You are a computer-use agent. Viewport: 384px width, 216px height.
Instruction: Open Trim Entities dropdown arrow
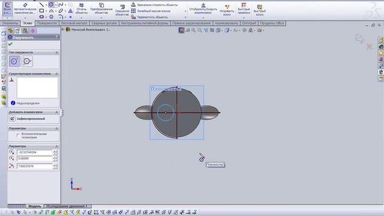point(82,18)
